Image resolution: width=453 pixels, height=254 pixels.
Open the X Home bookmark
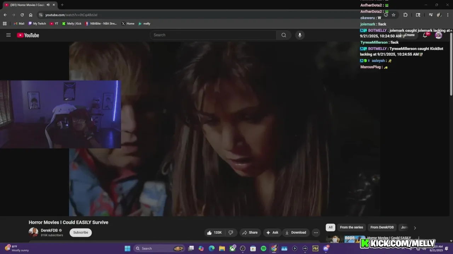[x=128, y=24]
